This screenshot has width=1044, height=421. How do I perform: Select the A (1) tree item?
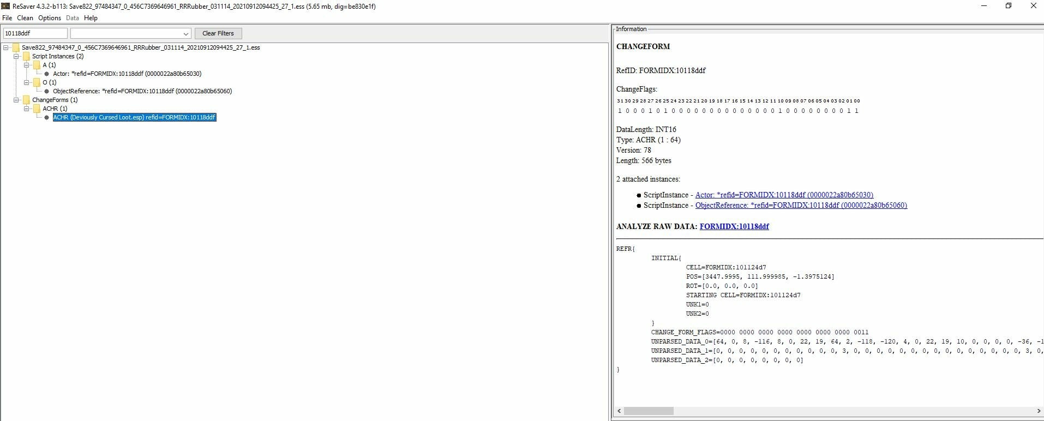(49, 65)
